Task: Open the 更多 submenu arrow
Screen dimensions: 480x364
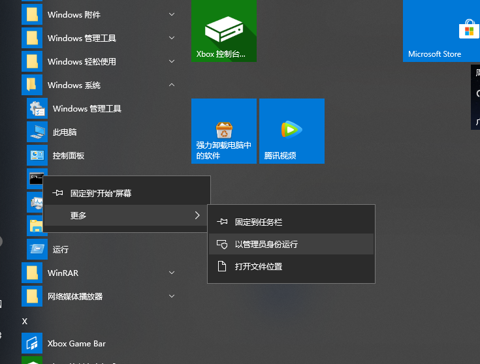Action: tap(197, 215)
